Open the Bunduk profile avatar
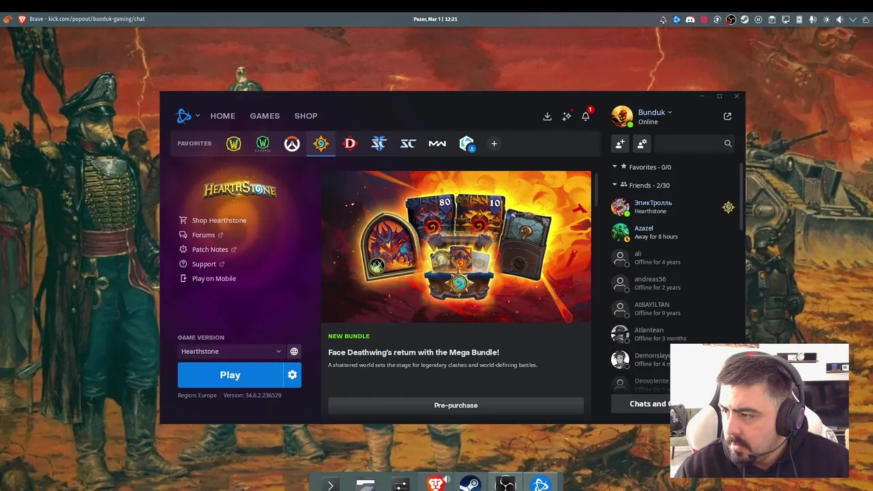 click(622, 117)
